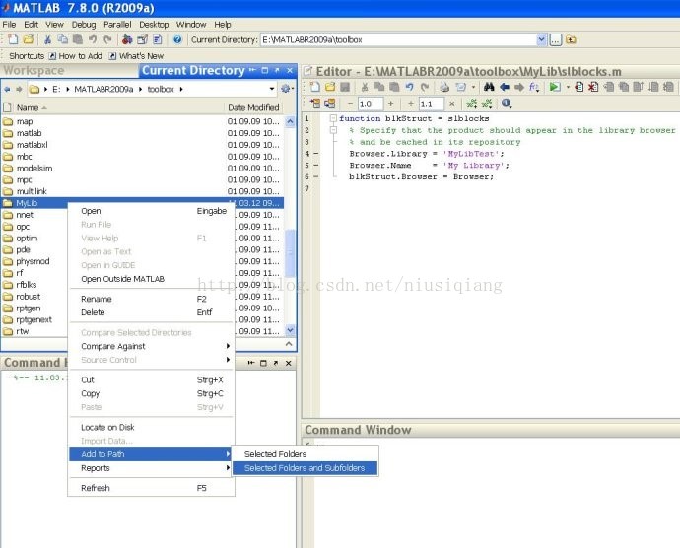Select the 'matlabxl' folder row
The image size is (680, 548).
coord(143,145)
